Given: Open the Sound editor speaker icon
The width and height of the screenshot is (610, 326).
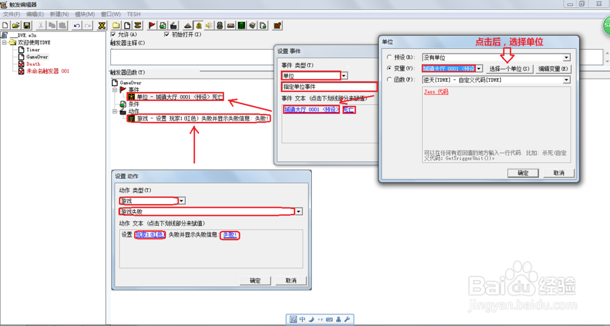Looking at the screenshot, I should (x=209, y=26).
